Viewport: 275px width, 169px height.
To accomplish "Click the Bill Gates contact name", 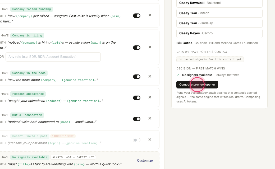I will coord(184,43).
